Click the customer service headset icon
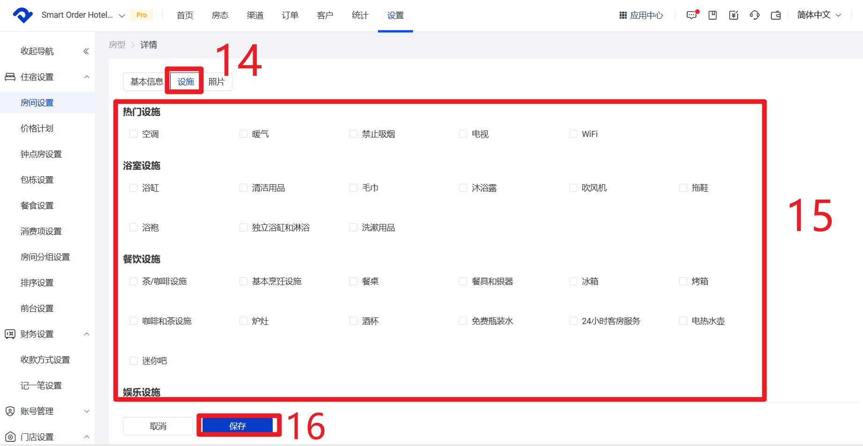The image size is (863, 446). (x=754, y=15)
